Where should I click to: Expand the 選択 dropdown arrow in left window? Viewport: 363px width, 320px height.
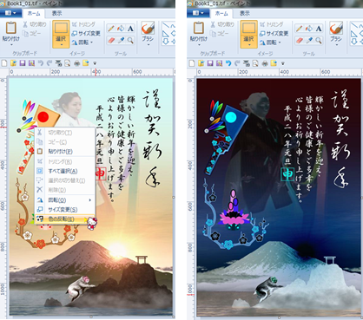coord(61,45)
